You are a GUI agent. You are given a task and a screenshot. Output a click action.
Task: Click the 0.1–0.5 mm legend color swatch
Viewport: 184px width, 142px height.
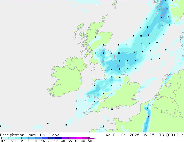(x=5, y=138)
